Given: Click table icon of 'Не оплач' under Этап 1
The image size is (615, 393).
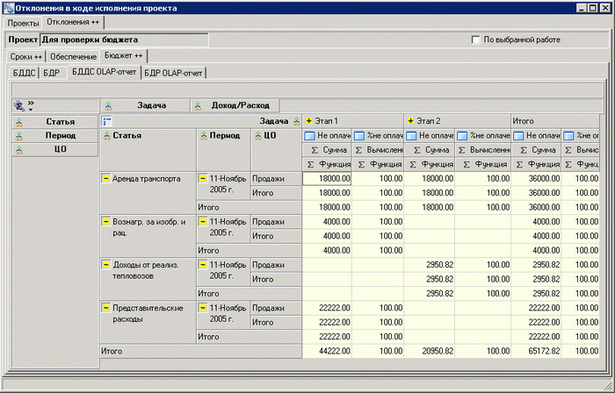Looking at the screenshot, I should (x=309, y=136).
